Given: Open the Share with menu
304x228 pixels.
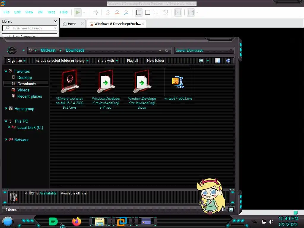Looking at the screenshot, I should pyautogui.click(x=107, y=61).
